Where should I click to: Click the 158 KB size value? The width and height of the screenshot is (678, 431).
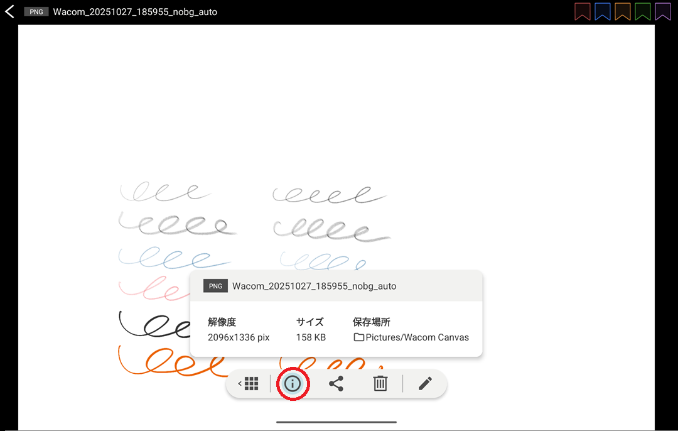(x=311, y=337)
